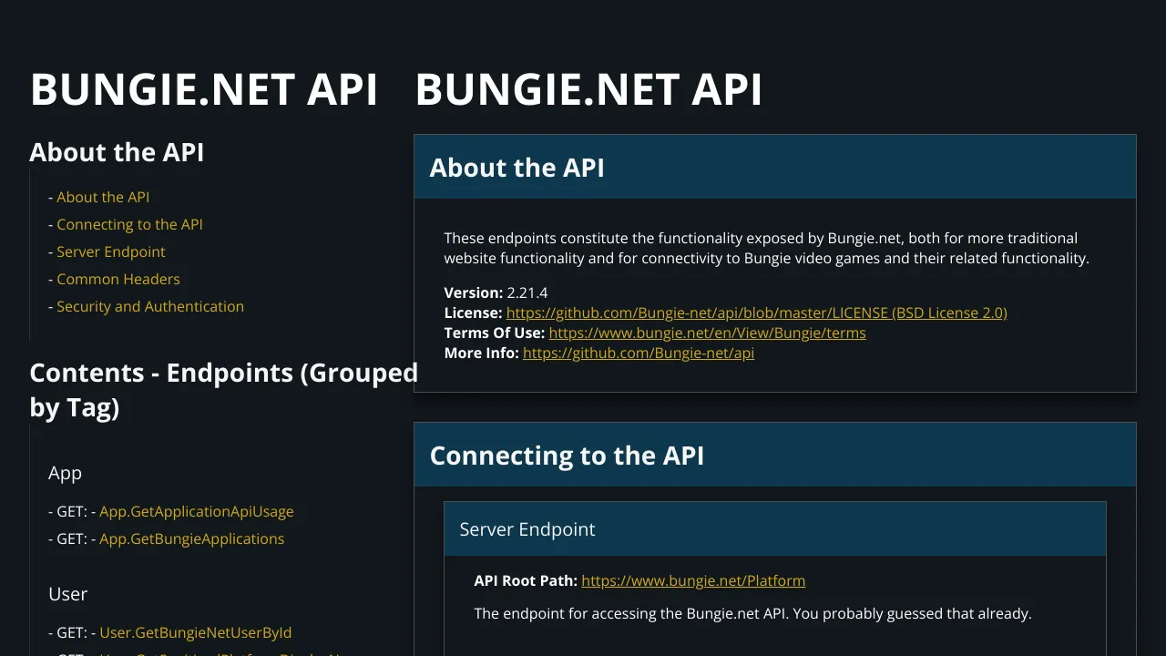The width and height of the screenshot is (1166, 656).
Task: Select the 'User' tag group heading
Action: [x=68, y=594]
